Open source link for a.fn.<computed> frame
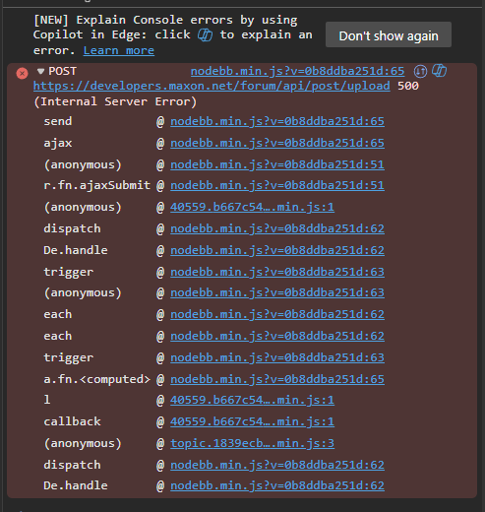 pyautogui.click(x=277, y=379)
